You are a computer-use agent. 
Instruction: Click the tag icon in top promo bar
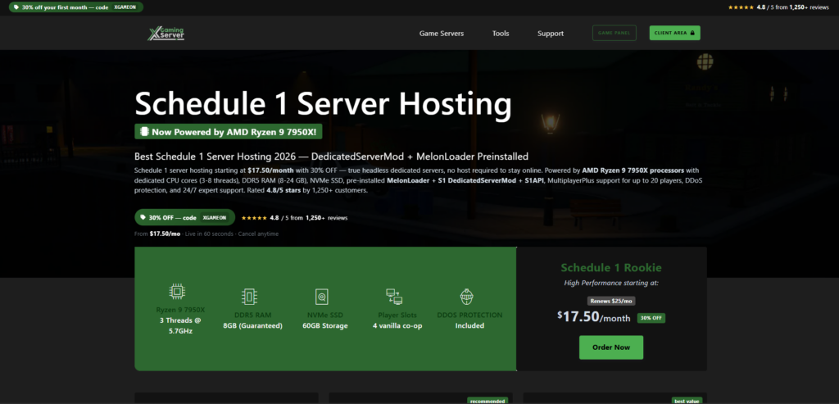tap(16, 7)
